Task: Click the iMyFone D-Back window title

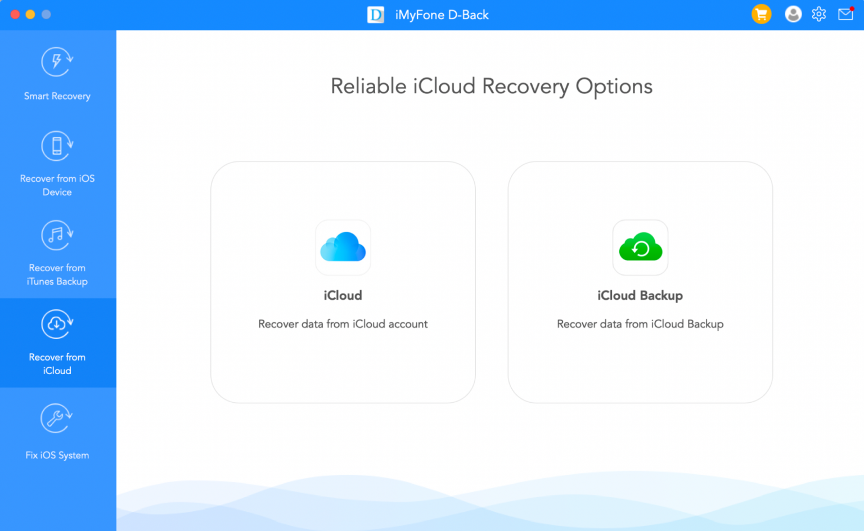Action: pos(442,15)
